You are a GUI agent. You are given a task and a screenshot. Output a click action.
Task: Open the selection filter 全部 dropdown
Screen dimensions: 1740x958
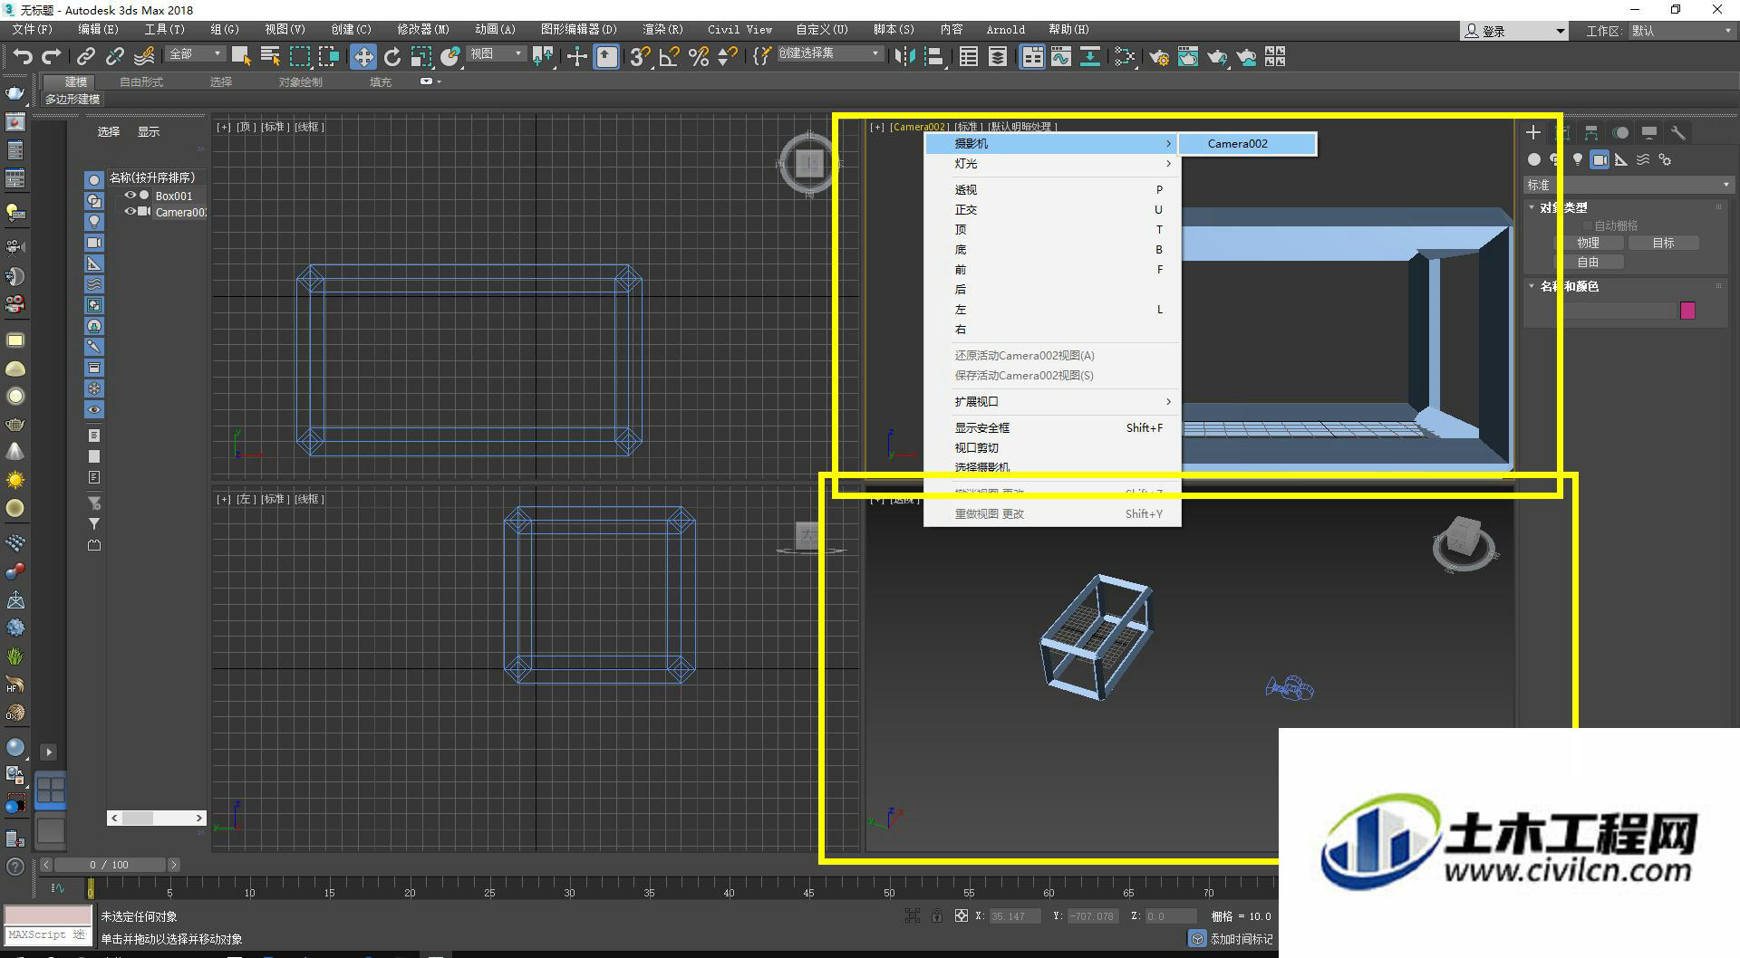click(x=195, y=54)
